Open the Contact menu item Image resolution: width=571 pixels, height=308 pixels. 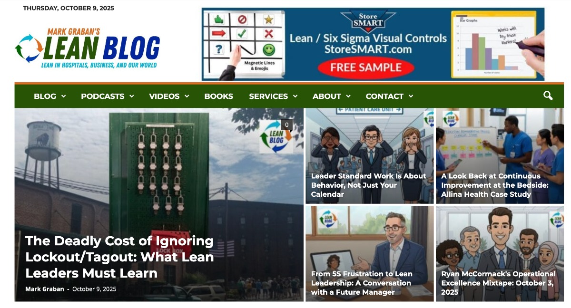click(384, 96)
